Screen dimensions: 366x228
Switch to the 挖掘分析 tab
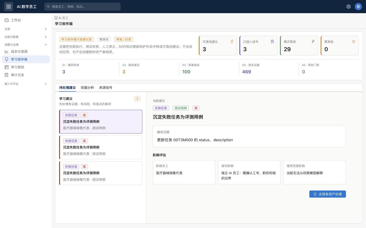87,88
